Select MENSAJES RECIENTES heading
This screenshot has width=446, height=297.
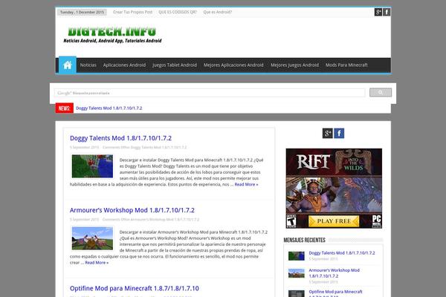[x=304, y=240]
